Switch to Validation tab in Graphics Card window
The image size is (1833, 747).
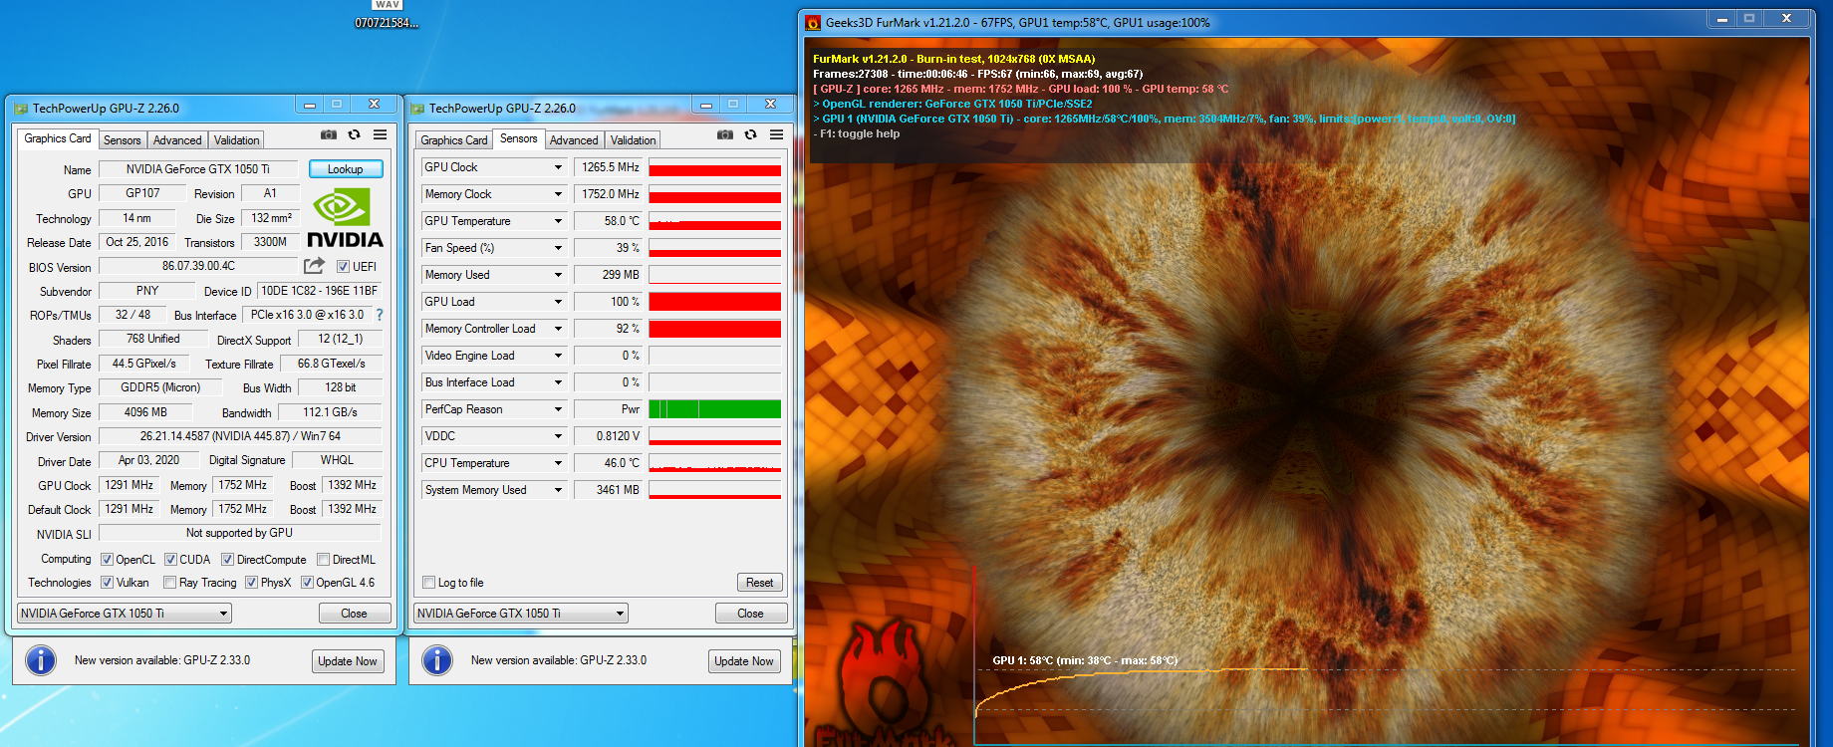(236, 140)
